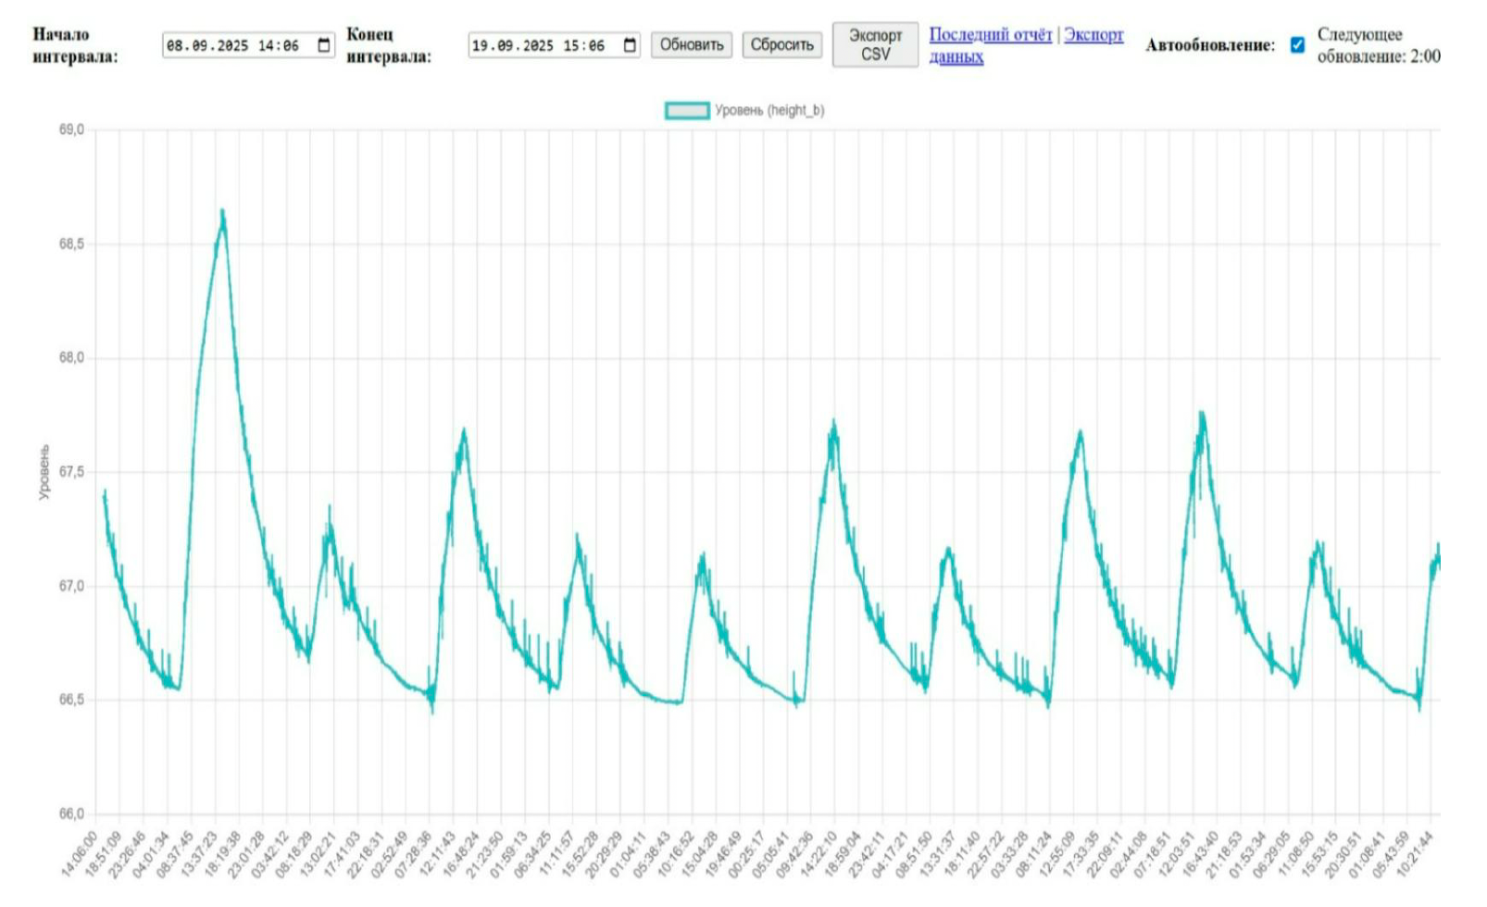
Task: Select the year 2025 in the end date field
Action: click(537, 45)
